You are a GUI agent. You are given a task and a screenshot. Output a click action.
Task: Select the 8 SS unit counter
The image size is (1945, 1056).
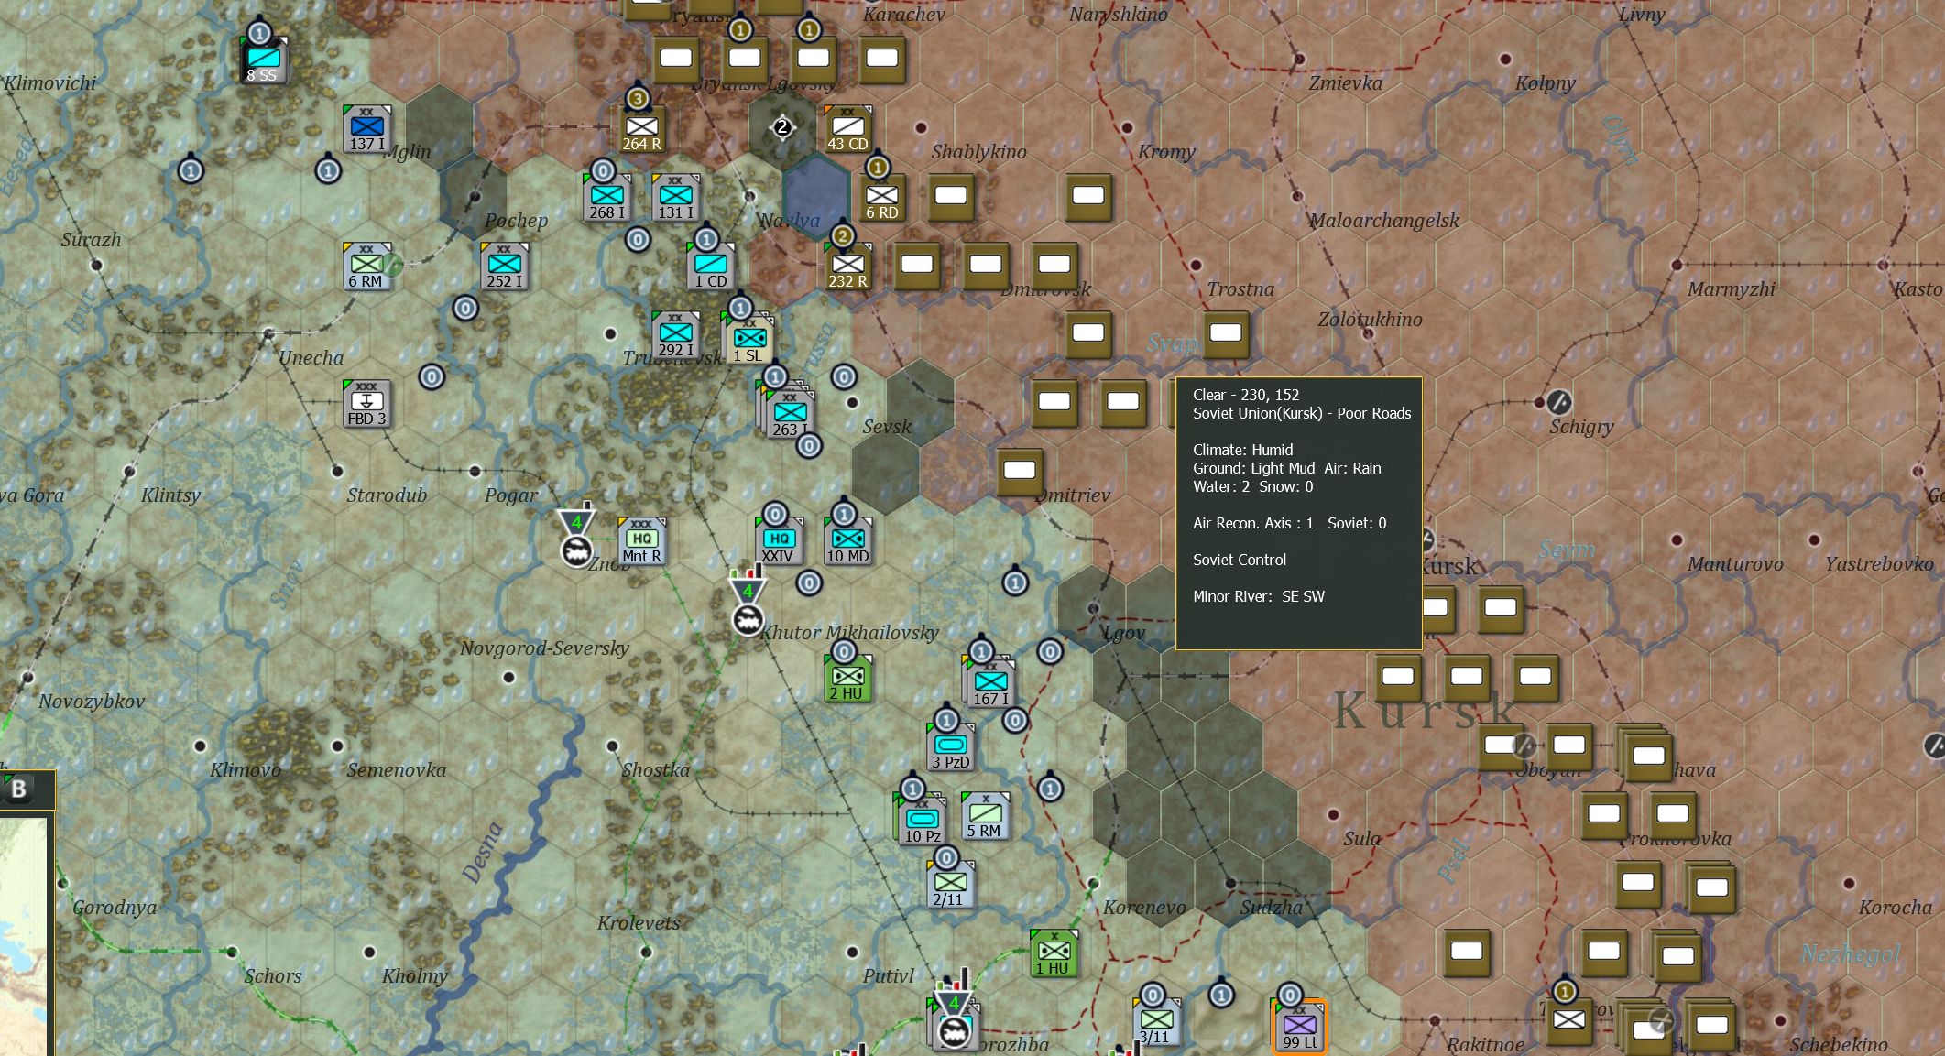click(x=264, y=60)
